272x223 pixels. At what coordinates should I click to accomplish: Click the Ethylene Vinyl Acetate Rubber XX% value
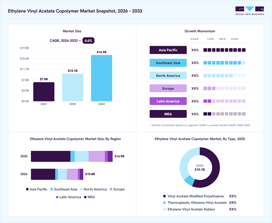[x=233, y=209]
